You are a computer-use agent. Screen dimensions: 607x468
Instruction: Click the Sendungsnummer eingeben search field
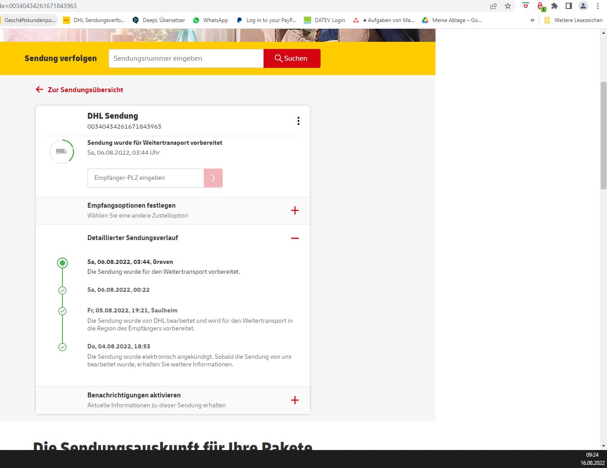pyautogui.click(x=186, y=58)
